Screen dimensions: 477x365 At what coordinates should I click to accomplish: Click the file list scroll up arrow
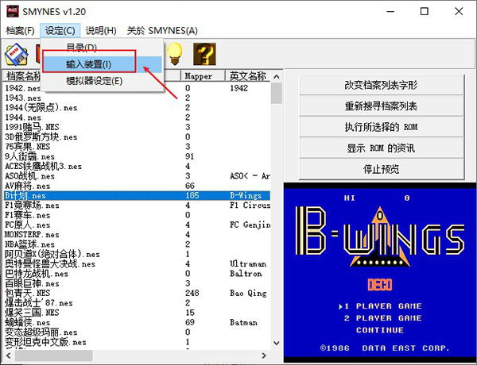[276, 77]
